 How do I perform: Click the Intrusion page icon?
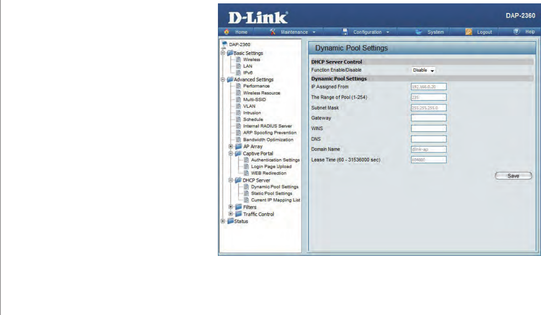[x=239, y=113]
